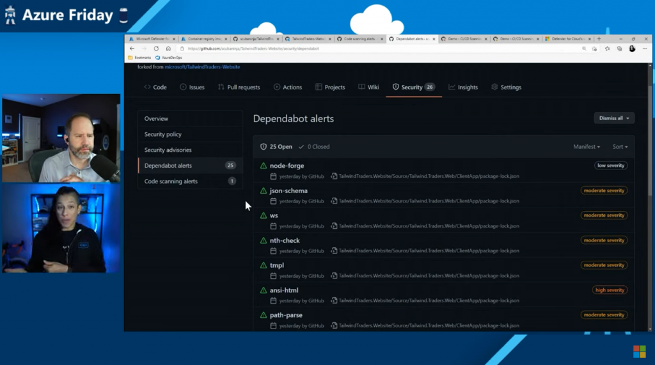Switch to Projects tab
The height and width of the screenshot is (365, 655).
(x=330, y=88)
